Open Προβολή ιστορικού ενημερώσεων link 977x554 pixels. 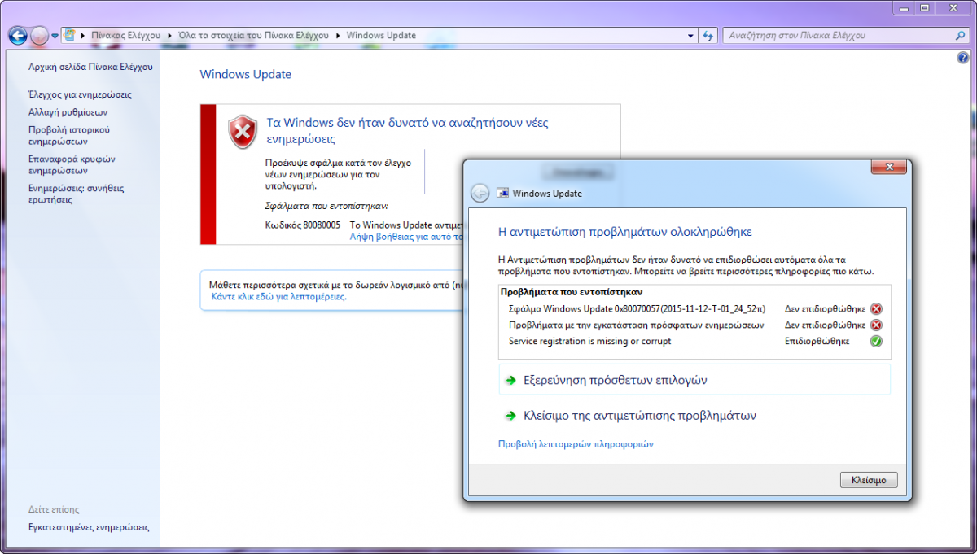[x=69, y=135]
